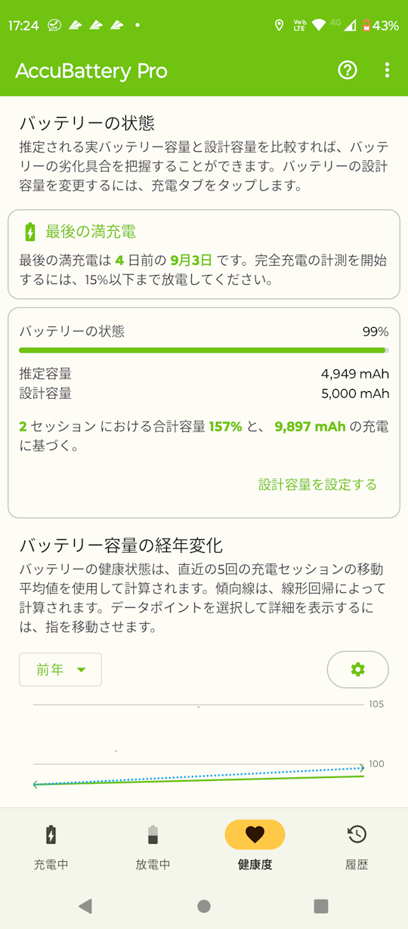Tap the 設計容量を設定する link
408x929 pixels.
pyautogui.click(x=317, y=485)
